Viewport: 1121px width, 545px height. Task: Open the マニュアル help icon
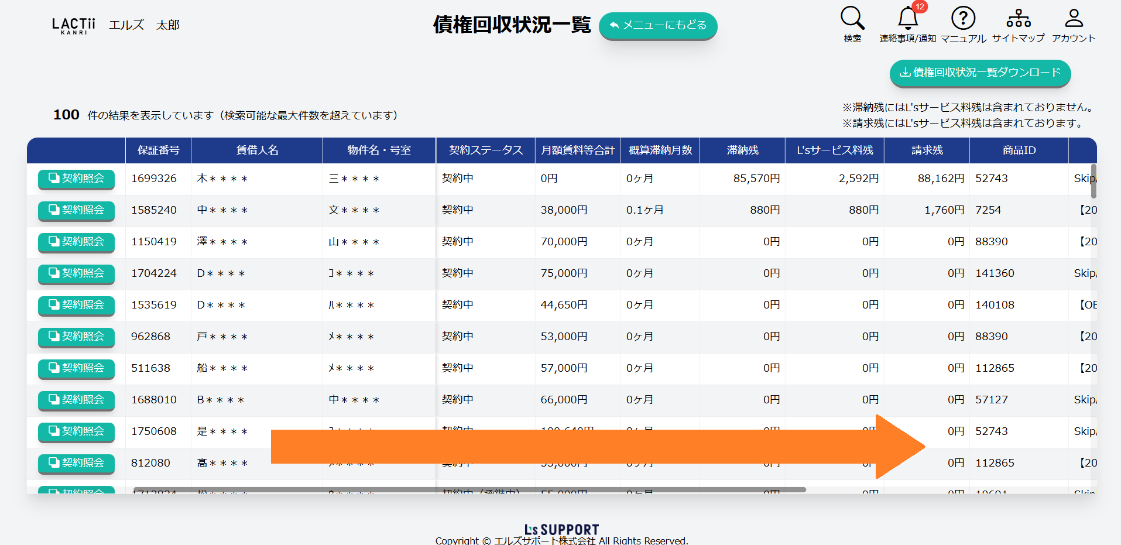[963, 19]
